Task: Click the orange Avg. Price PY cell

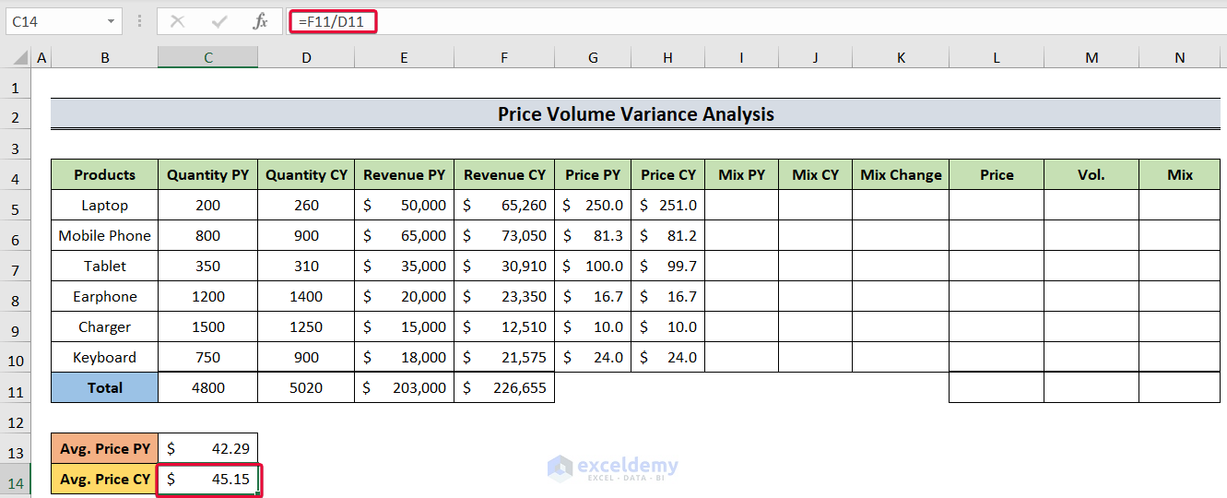Action: (104, 449)
